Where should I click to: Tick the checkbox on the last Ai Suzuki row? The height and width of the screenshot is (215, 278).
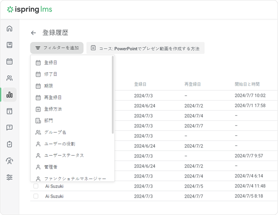click(36, 196)
